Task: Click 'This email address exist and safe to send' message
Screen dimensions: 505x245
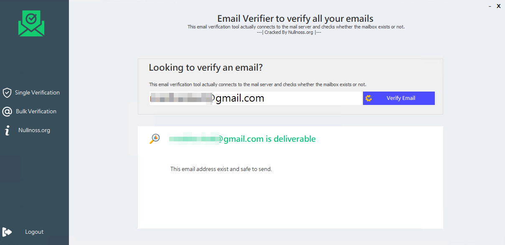Action: pos(221,169)
